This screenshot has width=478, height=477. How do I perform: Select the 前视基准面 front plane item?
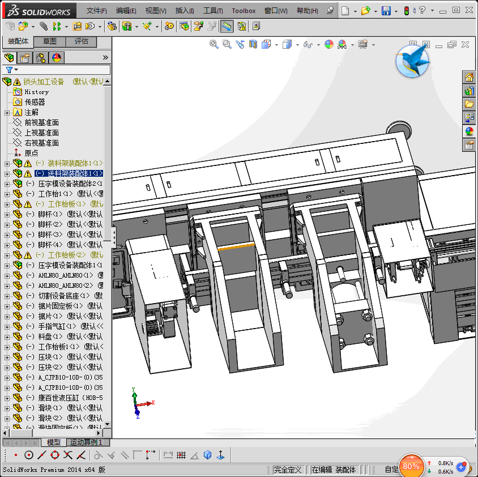[x=41, y=122]
